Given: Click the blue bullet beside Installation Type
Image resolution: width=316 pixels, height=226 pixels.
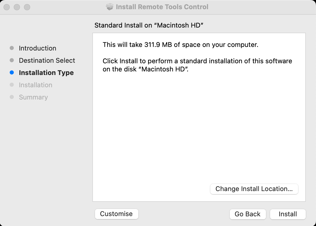Looking at the screenshot, I should click(x=12, y=72).
